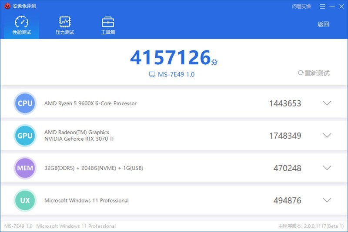Click AMD Ryzen 5 9600X processor text
348x232 pixels.
click(90, 103)
